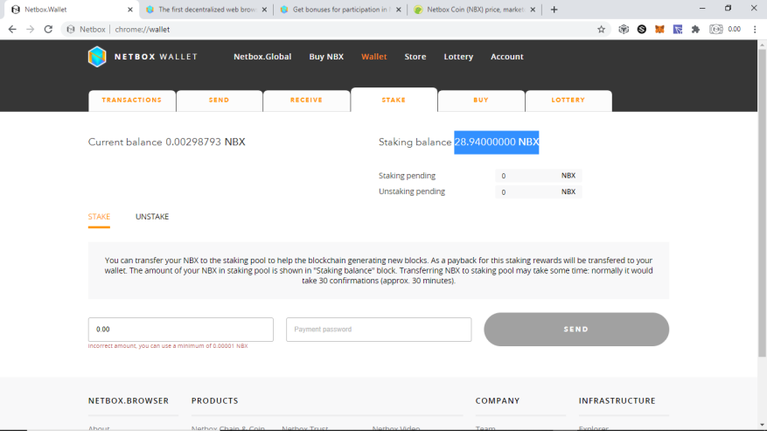Close the Netbox.Wallet tab

pos(130,10)
